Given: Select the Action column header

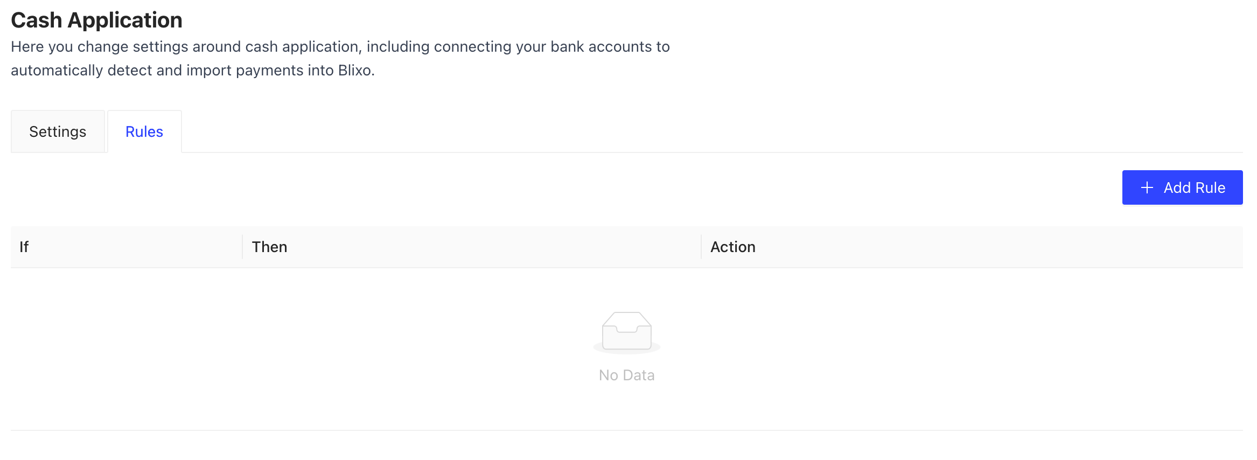Looking at the screenshot, I should click(x=732, y=247).
